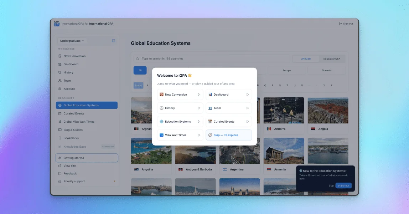The image size is (409, 214).
Task: Open the Antigua & Barbuda card
Action: click(195, 156)
